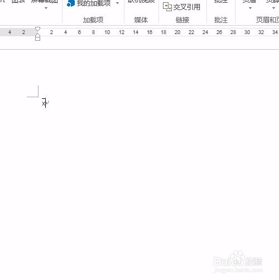This screenshot has height=280, width=279.
Task: Insert a Cross-reference (交叉引用)
Action: click(x=181, y=7)
